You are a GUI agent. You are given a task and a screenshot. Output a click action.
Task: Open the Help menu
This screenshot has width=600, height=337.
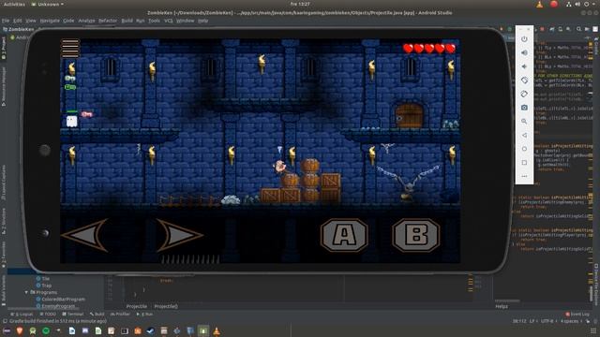click(203, 21)
